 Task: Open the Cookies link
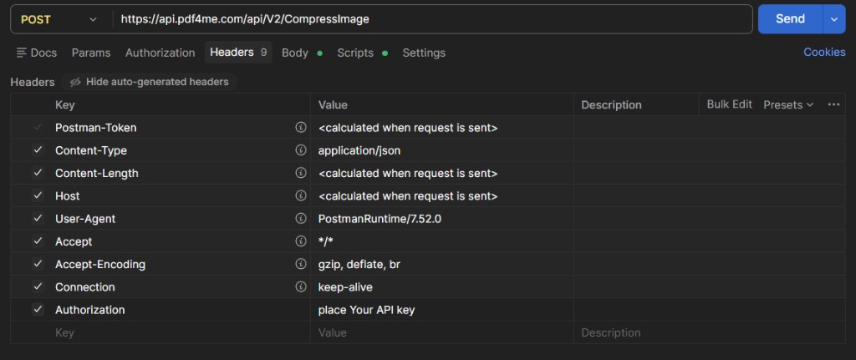pyautogui.click(x=824, y=53)
